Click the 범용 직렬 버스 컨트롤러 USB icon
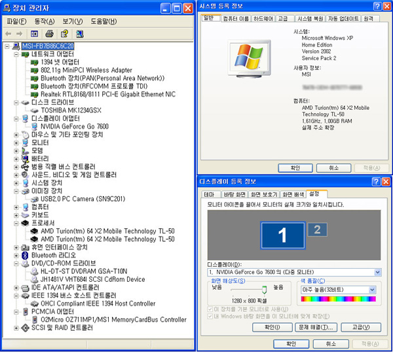The width and height of the screenshot is (393, 353). [x=25, y=167]
